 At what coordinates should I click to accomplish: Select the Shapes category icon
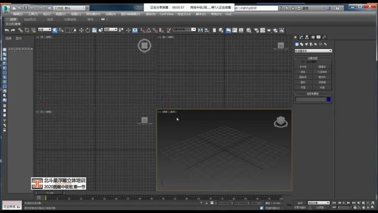(302, 44)
